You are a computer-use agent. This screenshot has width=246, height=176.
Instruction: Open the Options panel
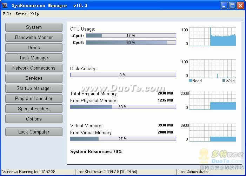point(34,119)
